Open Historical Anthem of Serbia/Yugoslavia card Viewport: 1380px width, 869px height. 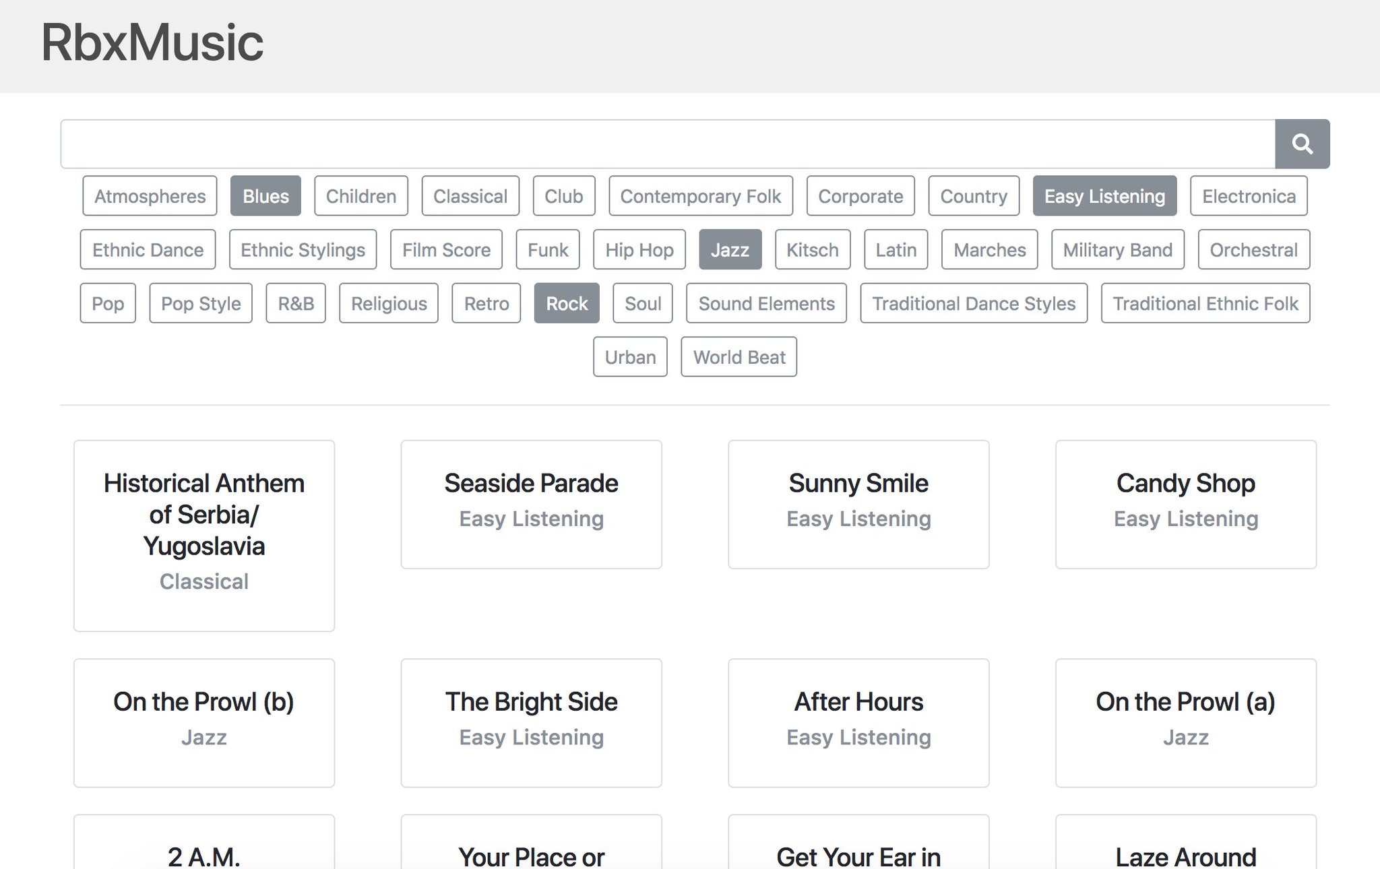pyautogui.click(x=203, y=535)
